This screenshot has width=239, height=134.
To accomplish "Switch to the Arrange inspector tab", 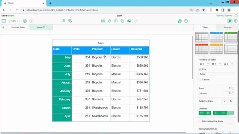I will [227, 27].
